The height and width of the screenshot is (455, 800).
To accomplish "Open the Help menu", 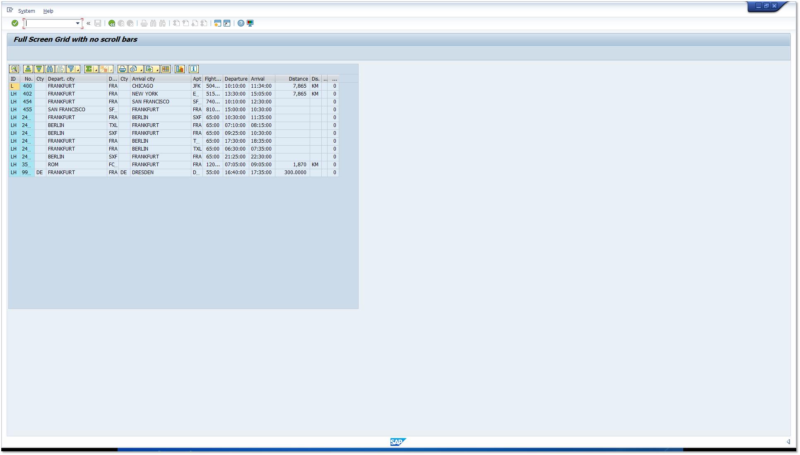I will (48, 11).
